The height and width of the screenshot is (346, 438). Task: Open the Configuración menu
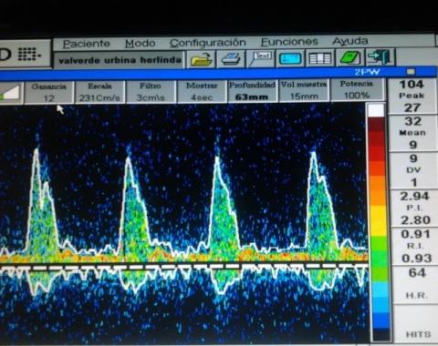coord(208,43)
